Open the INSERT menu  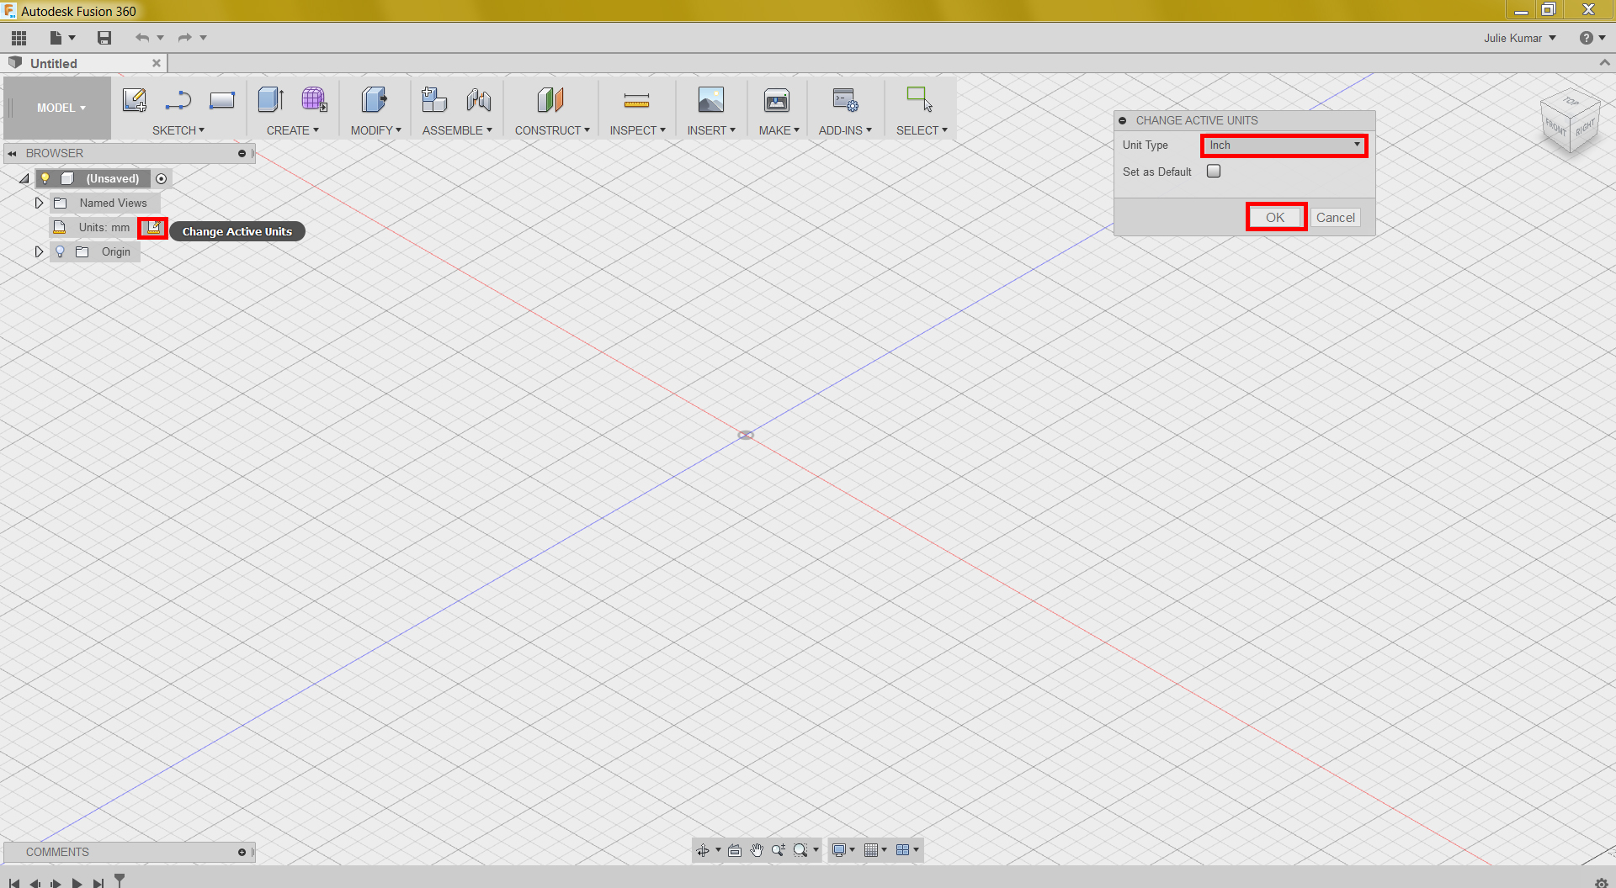[x=711, y=130]
